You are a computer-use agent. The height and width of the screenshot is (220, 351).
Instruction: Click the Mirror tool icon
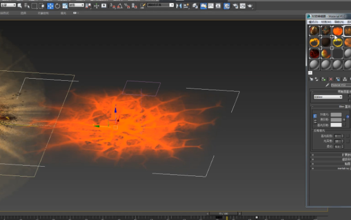(x=179, y=6)
